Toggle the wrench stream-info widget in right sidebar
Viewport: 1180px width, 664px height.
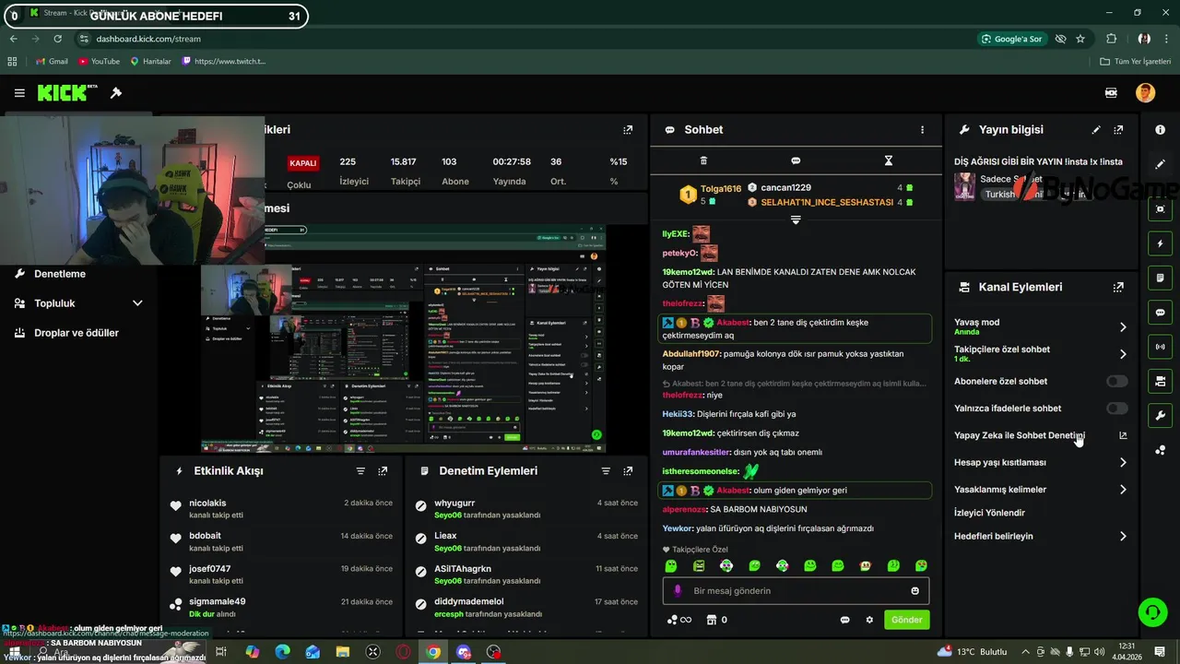pos(1160,415)
